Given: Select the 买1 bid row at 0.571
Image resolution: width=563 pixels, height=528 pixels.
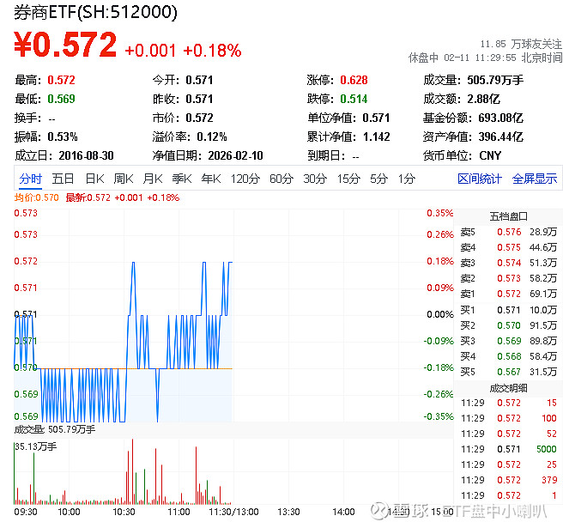Looking at the screenshot, I should point(508,310).
